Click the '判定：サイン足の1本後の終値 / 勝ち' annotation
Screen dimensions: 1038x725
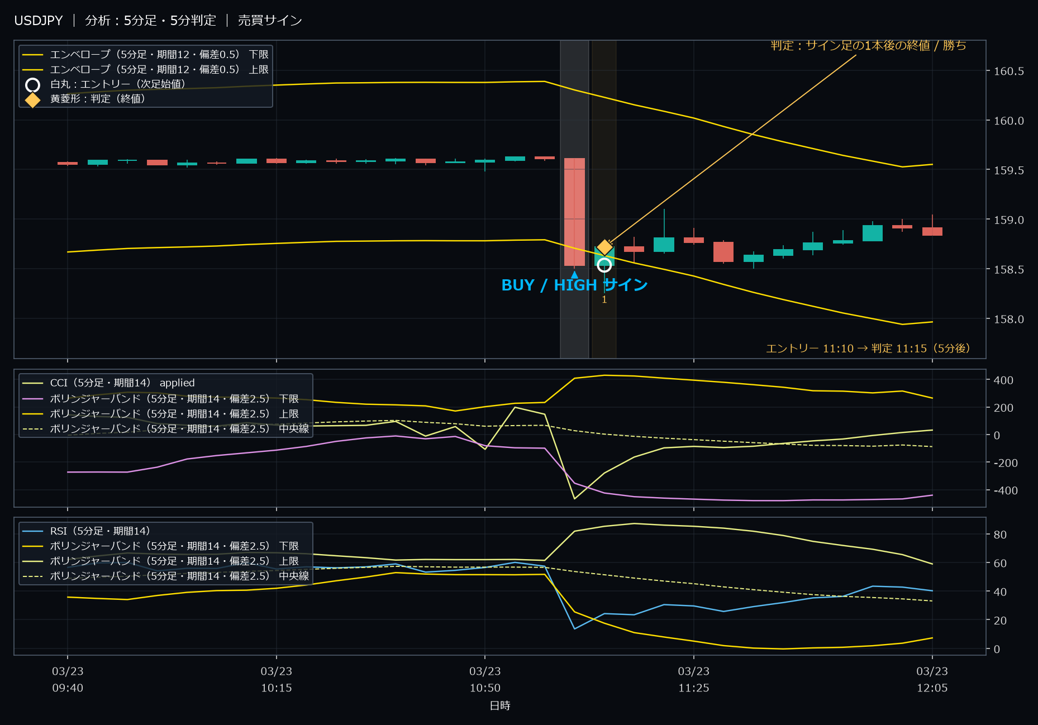click(868, 45)
